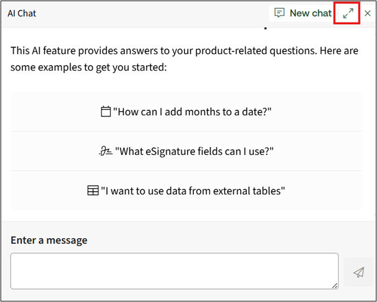
Task: Click the signature icon beside the eSignature example
Action: point(105,151)
